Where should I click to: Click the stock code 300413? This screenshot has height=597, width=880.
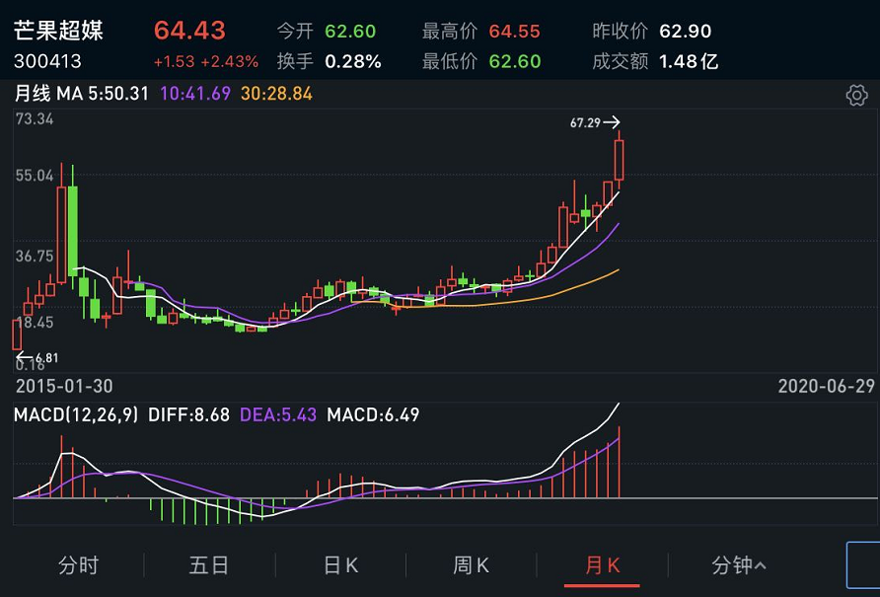point(47,60)
